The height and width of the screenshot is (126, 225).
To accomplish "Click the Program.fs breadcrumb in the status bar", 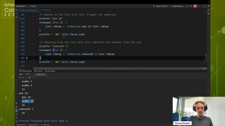I will coord(45,125).
